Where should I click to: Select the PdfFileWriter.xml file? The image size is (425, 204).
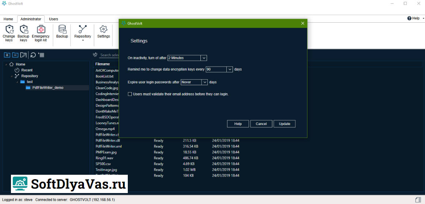tap(109, 146)
